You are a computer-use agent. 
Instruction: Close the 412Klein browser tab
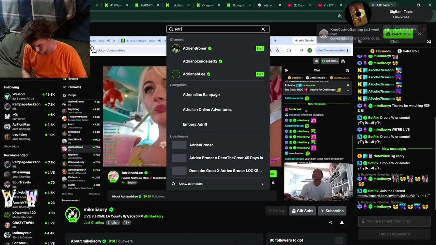coord(127,5)
